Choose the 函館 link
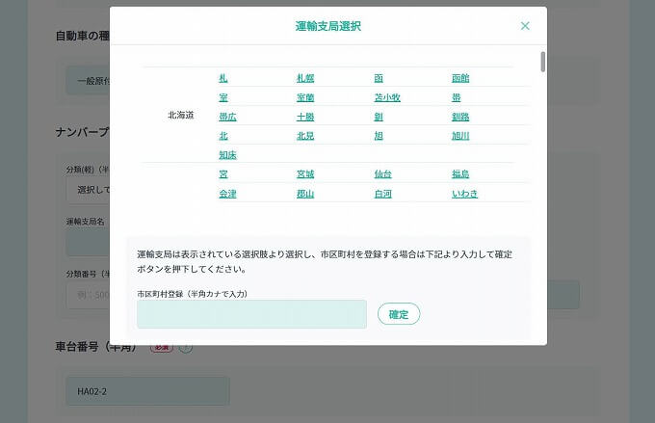The image size is (655, 423). (460, 78)
